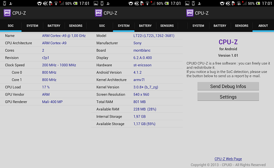274x168 pixels.
Task: Tap the Wi-Fi status icon on the SoC screen
Action: click(x=56, y=4)
